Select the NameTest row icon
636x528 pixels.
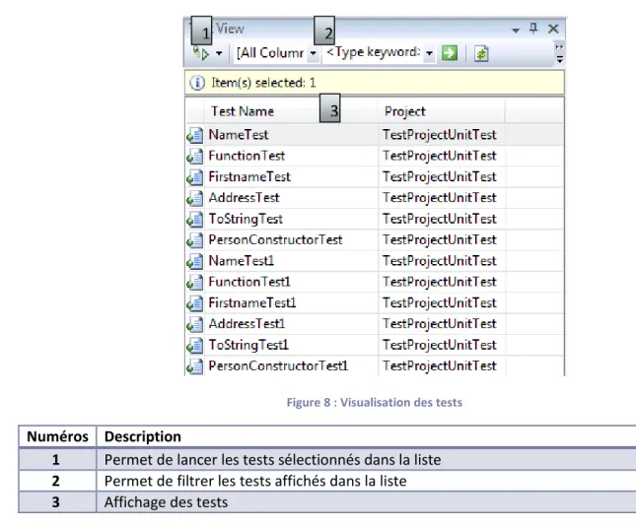195,135
